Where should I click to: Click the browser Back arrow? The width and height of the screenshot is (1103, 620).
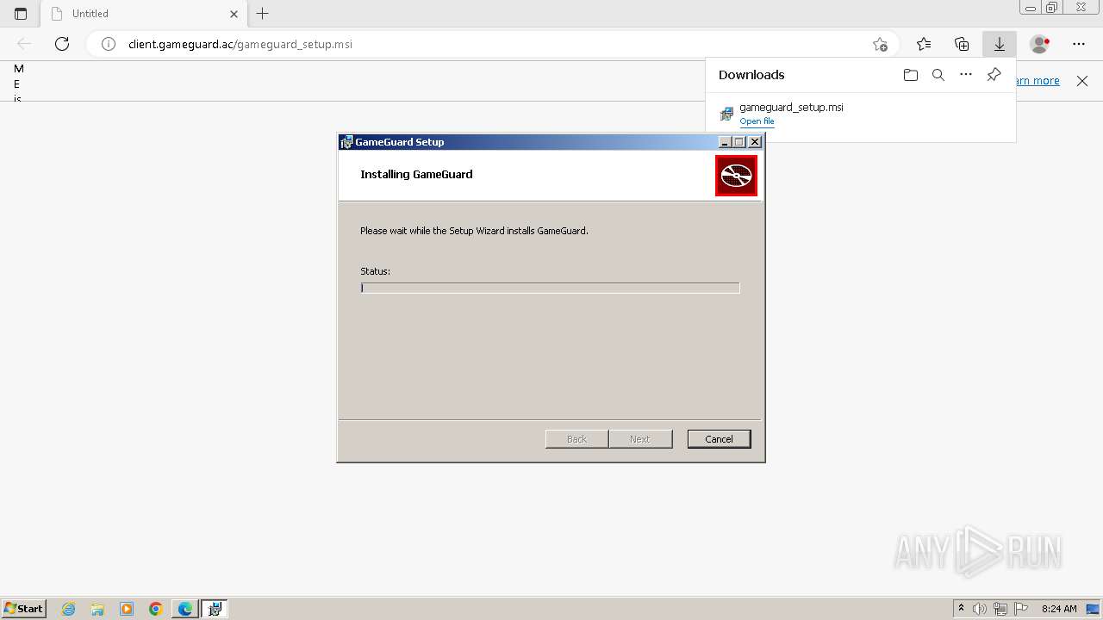24,44
